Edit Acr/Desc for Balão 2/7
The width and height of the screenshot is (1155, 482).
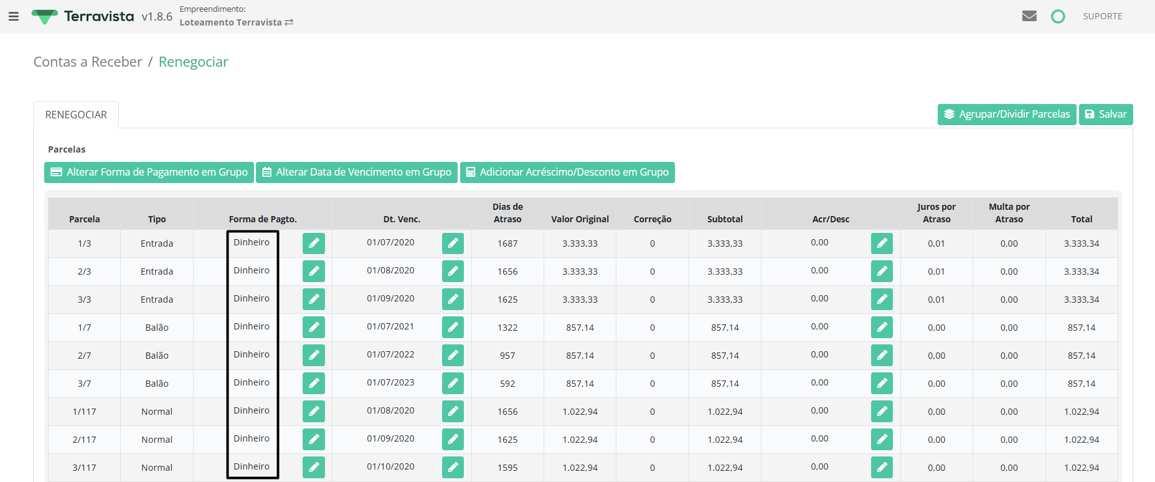coord(882,356)
